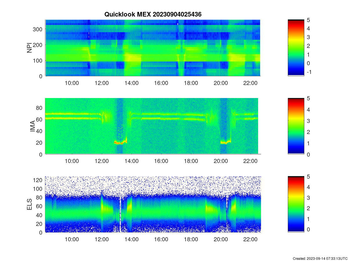Click the 16:00 tick under the IMA plot

[161, 161]
